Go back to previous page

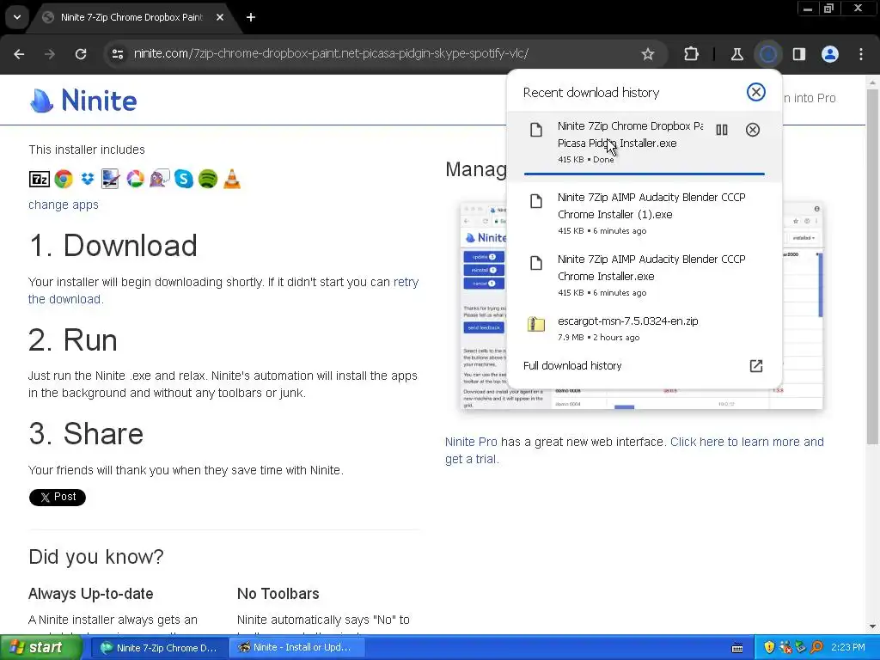[19, 54]
